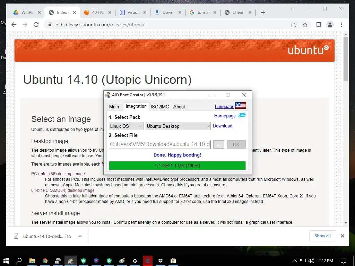Click the AIO Boot Creator title icon
This screenshot has height=266, width=355.
tap(107, 95)
